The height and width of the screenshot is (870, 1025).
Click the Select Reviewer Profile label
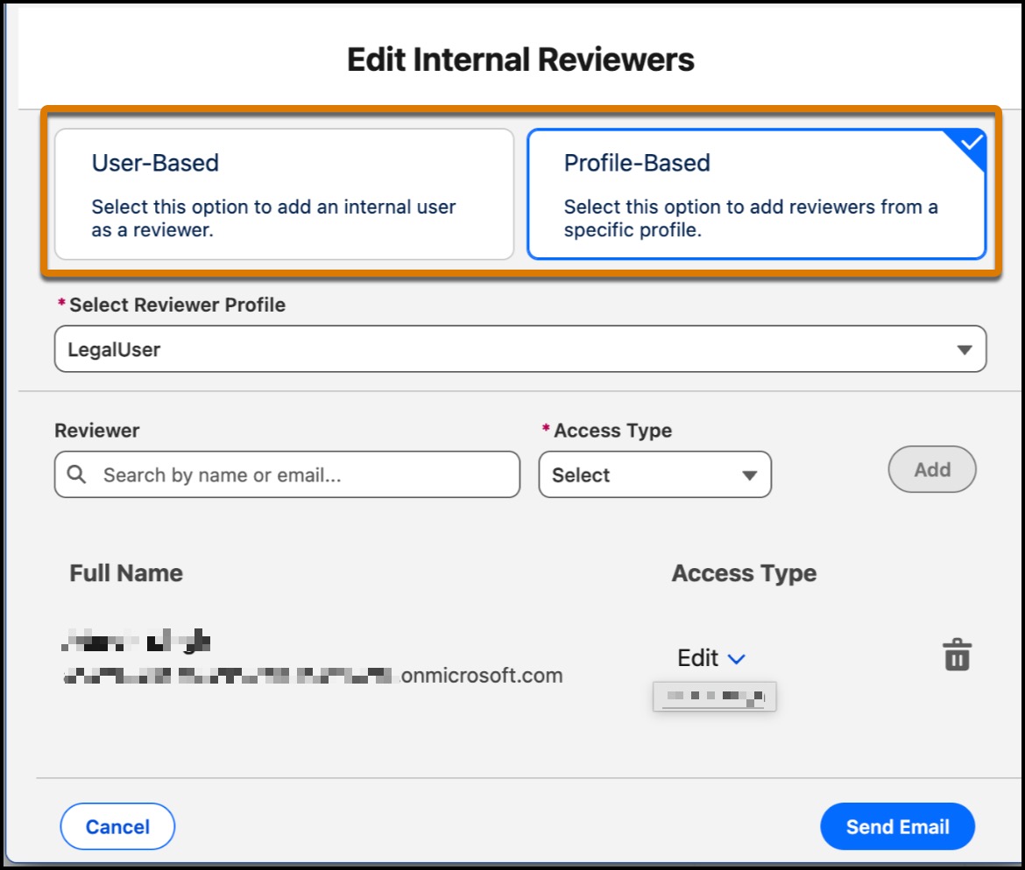[177, 305]
